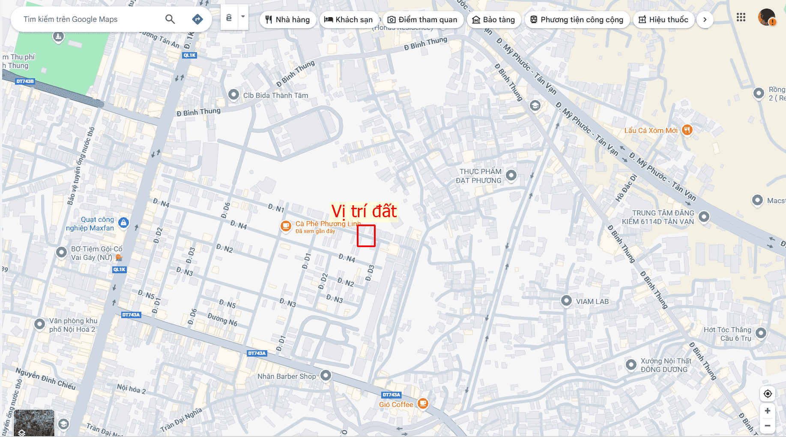
Task: Filter map by Khách sạn
Action: tap(349, 20)
